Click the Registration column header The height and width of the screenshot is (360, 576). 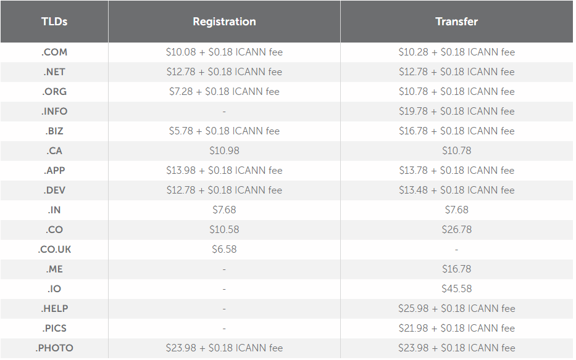point(224,22)
